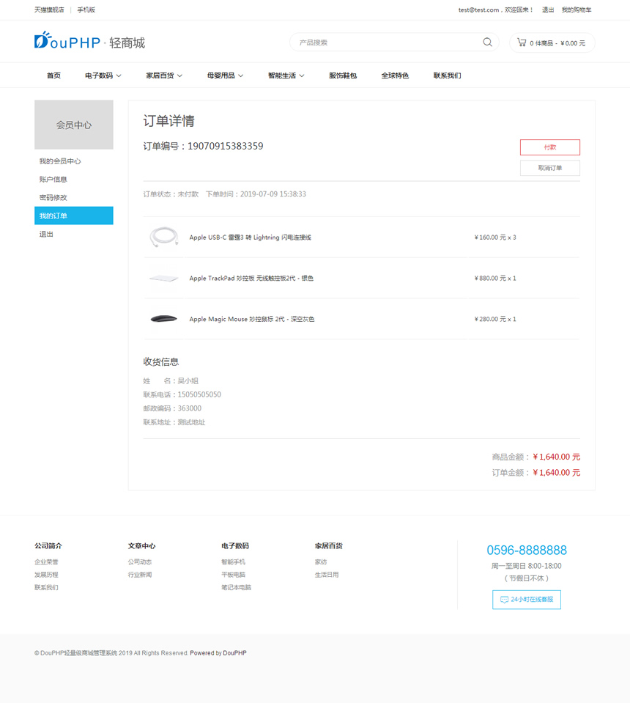Click the phone number 0596-8888888
The height and width of the screenshot is (703, 630).
(527, 550)
